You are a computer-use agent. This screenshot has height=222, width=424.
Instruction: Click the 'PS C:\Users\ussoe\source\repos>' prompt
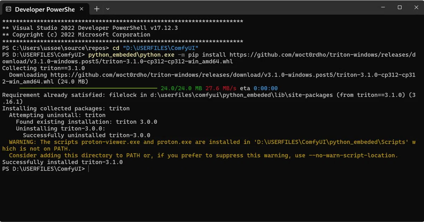(55, 48)
